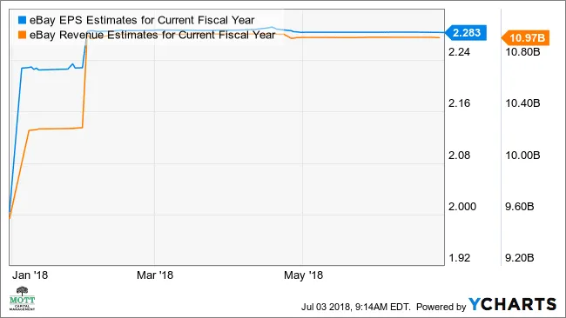The width and height of the screenshot is (566, 318).
Task: Click the 10.80B revenue axis tick
Action: point(522,52)
